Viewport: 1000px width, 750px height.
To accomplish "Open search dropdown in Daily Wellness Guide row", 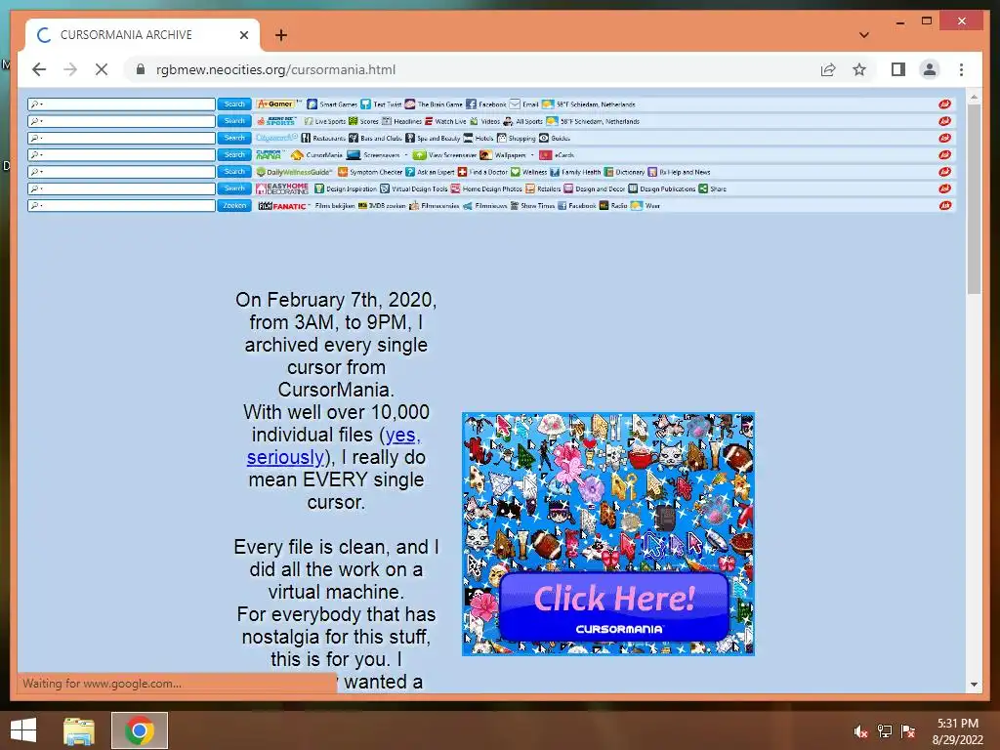I will 36,172.
